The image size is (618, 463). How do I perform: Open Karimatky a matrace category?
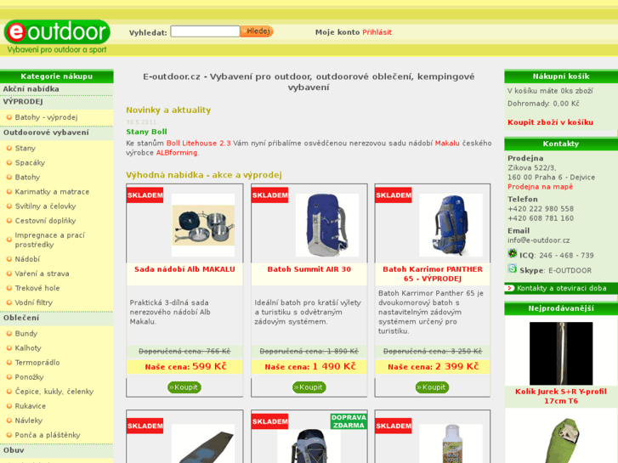pyautogui.click(x=52, y=192)
